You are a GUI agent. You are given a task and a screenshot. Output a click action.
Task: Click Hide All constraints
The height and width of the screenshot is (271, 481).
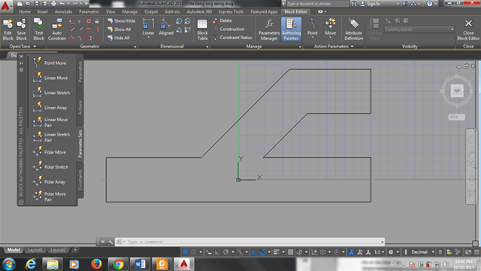119,38
